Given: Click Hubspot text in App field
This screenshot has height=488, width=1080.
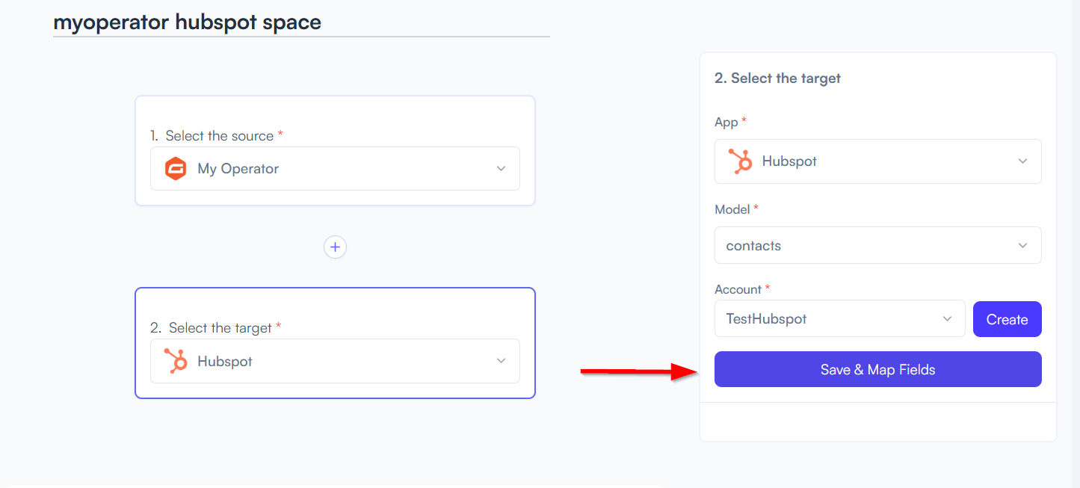Looking at the screenshot, I should click(x=789, y=161).
